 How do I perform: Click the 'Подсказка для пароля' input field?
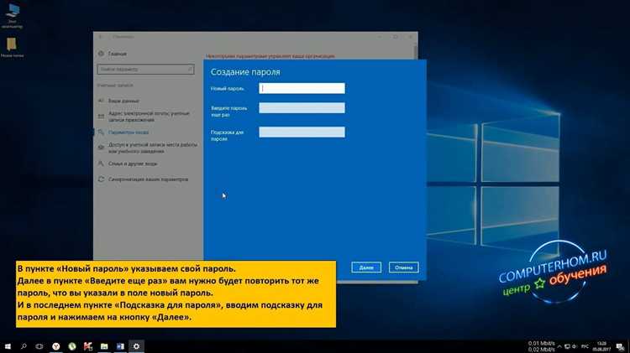pyautogui.click(x=302, y=132)
